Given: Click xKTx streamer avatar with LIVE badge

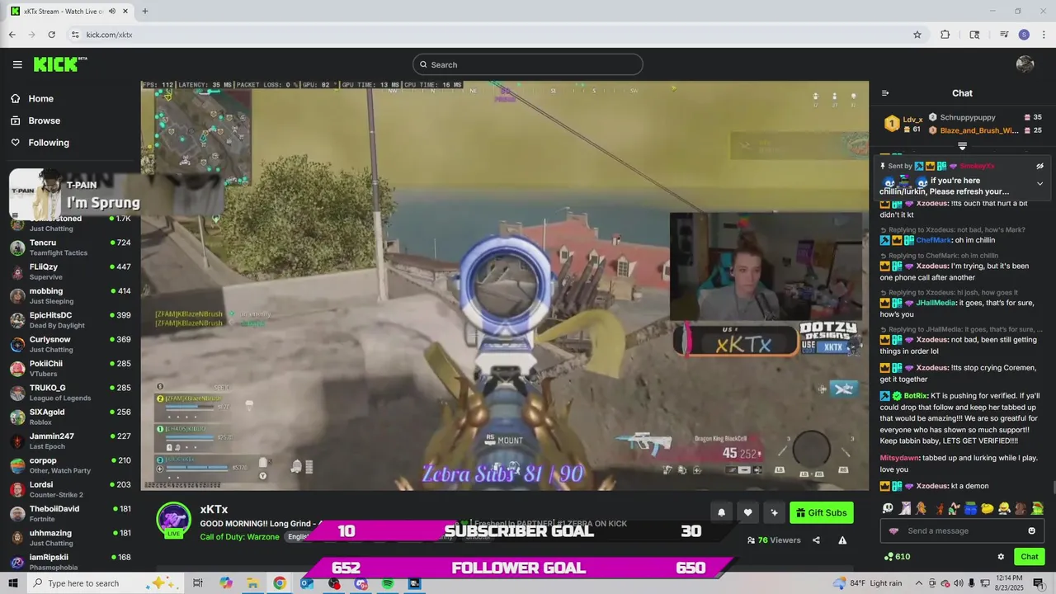Looking at the screenshot, I should coord(174,521).
